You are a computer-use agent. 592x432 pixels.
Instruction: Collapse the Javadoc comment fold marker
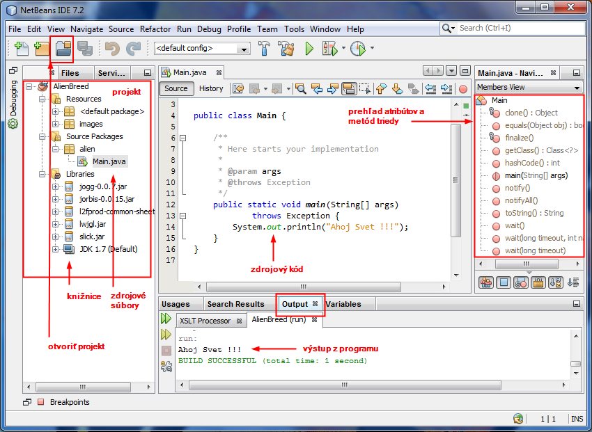pyautogui.click(x=182, y=138)
